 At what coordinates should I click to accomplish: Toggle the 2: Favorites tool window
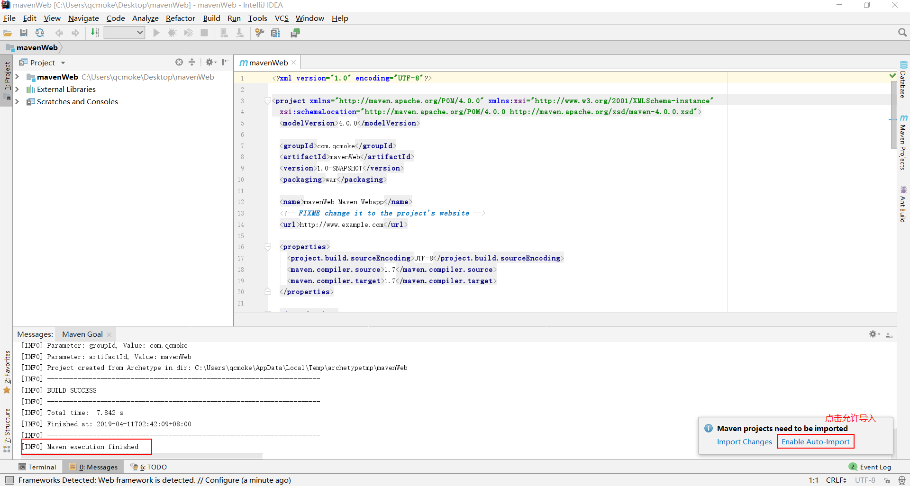pos(7,372)
